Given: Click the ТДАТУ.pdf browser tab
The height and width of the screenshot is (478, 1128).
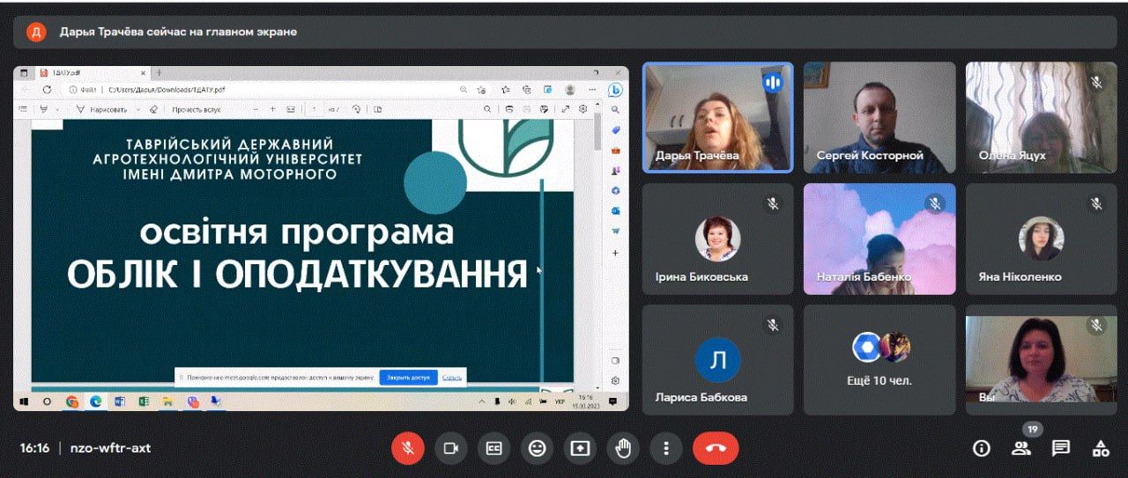Looking at the screenshot, I should [x=93, y=73].
